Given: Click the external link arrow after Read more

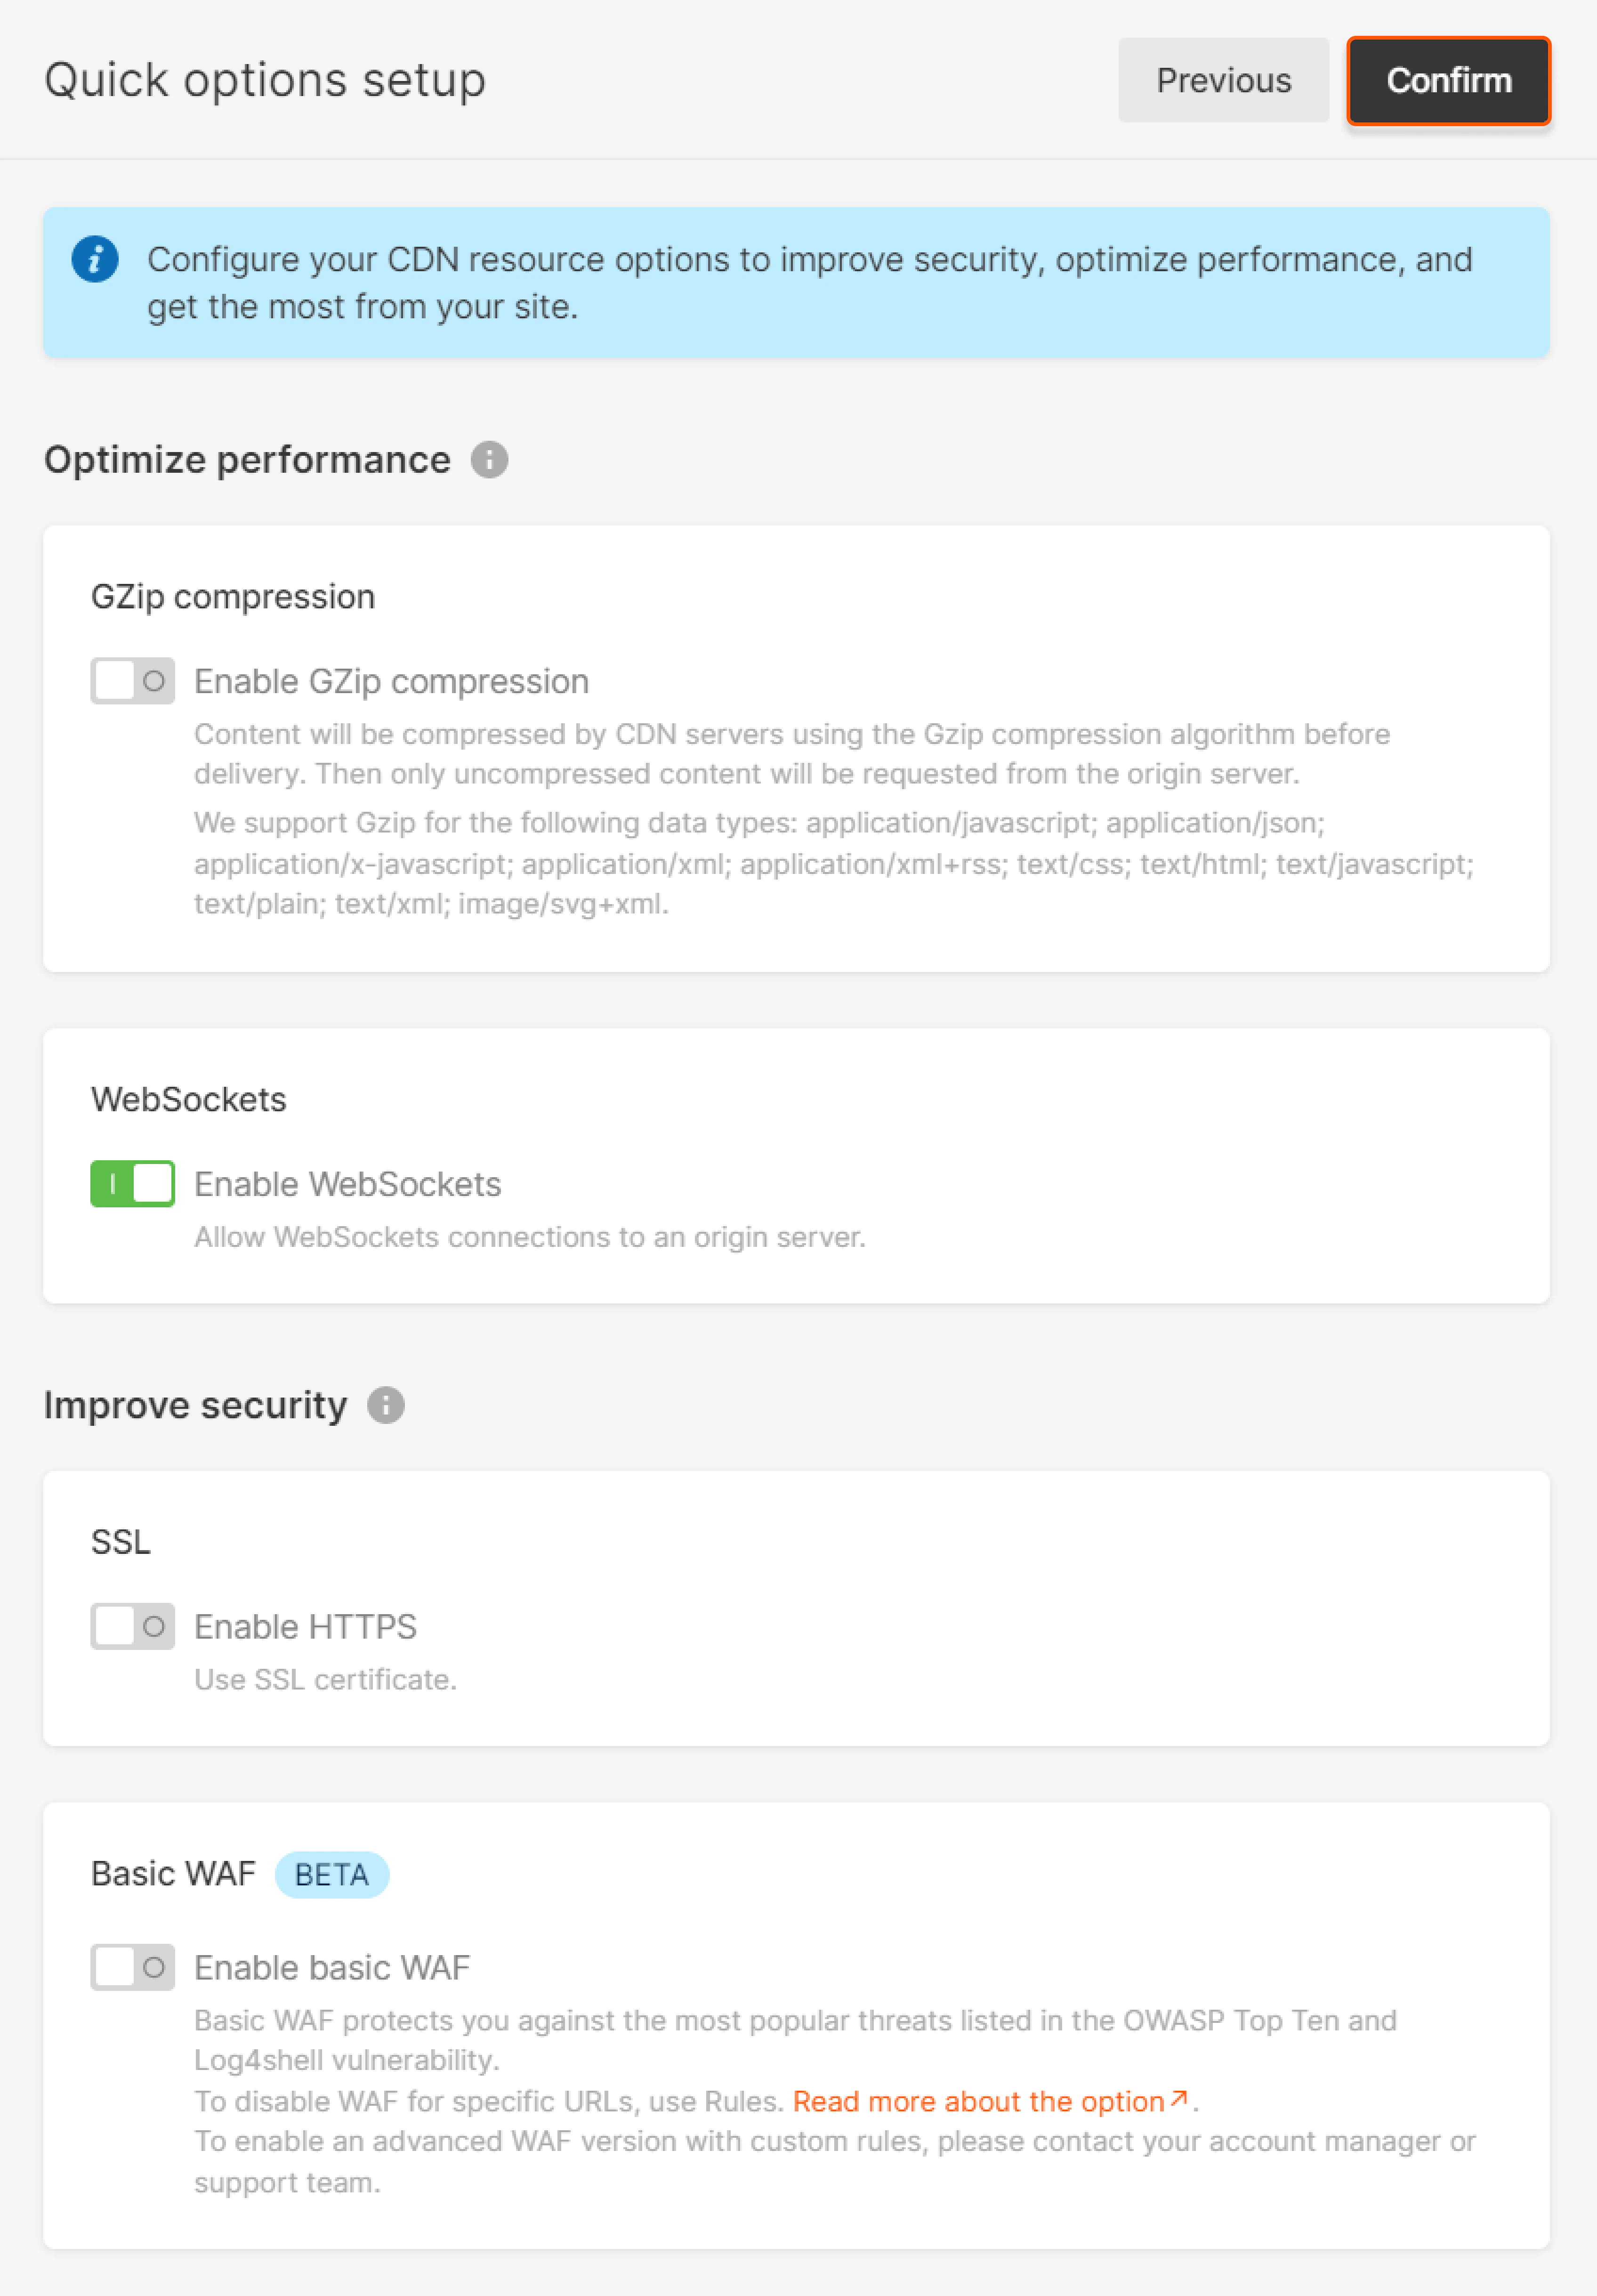Looking at the screenshot, I should pyautogui.click(x=1177, y=2098).
